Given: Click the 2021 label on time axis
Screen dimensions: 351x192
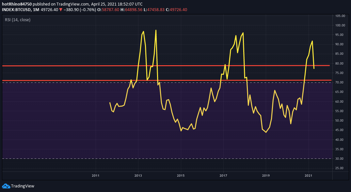Looking at the screenshot, I should tap(309, 176).
